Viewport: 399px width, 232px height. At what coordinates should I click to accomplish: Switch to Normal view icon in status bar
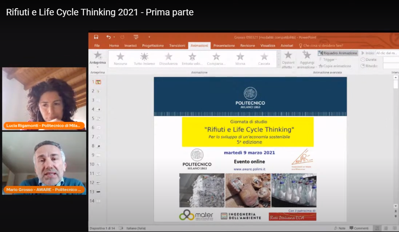pyautogui.click(x=377, y=228)
